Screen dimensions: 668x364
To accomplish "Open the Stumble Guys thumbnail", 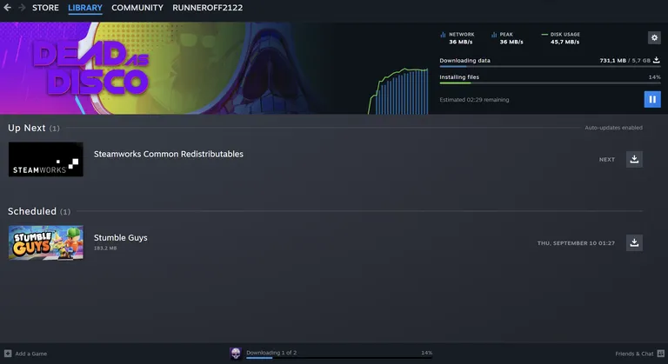I will [46, 242].
